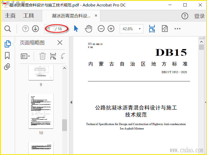This screenshot has width=207, height=155.
Task: Select page 10 thumbnail
Action: coord(41,111)
